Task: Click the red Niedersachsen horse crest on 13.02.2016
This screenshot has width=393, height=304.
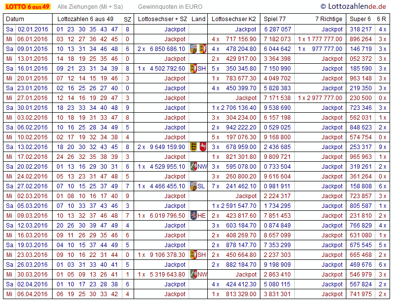Action: pos(202,147)
